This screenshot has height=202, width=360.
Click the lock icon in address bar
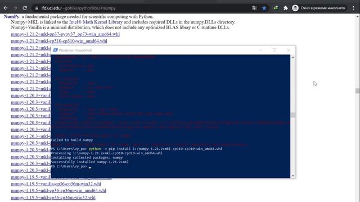tap(37, 8)
